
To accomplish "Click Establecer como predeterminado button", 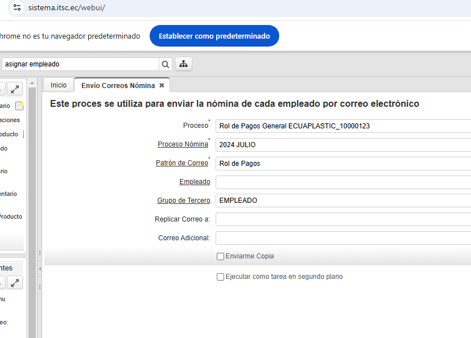I will pyautogui.click(x=214, y=36).
